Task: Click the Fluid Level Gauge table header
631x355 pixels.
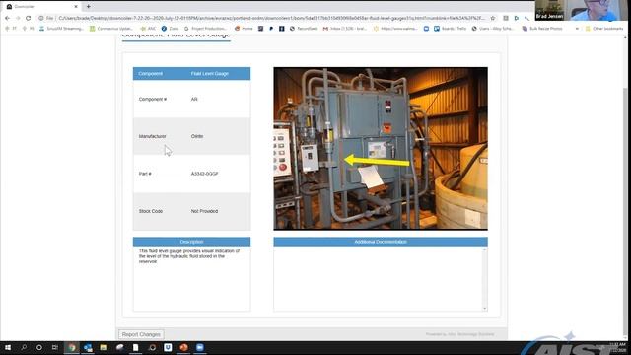Action: (210, 74)
